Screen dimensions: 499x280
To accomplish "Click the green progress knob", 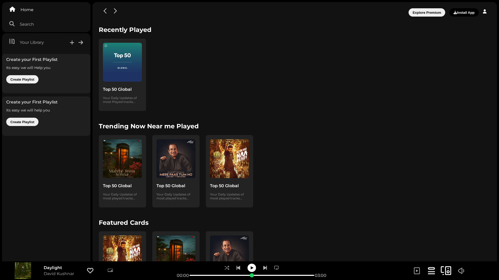I will [252, 275].
